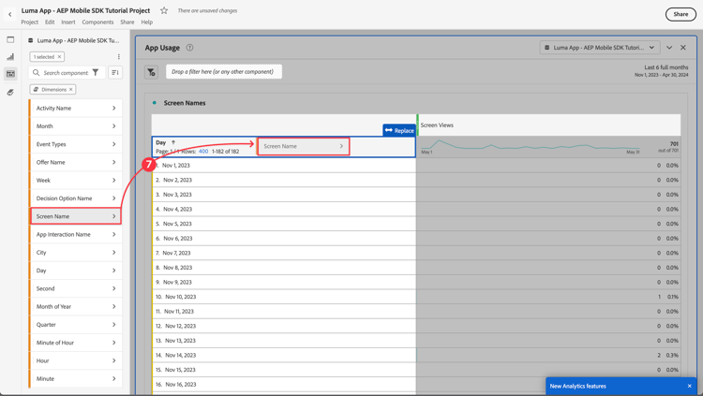Dismiss the New Analytics features banner

[x=690, y=386]
